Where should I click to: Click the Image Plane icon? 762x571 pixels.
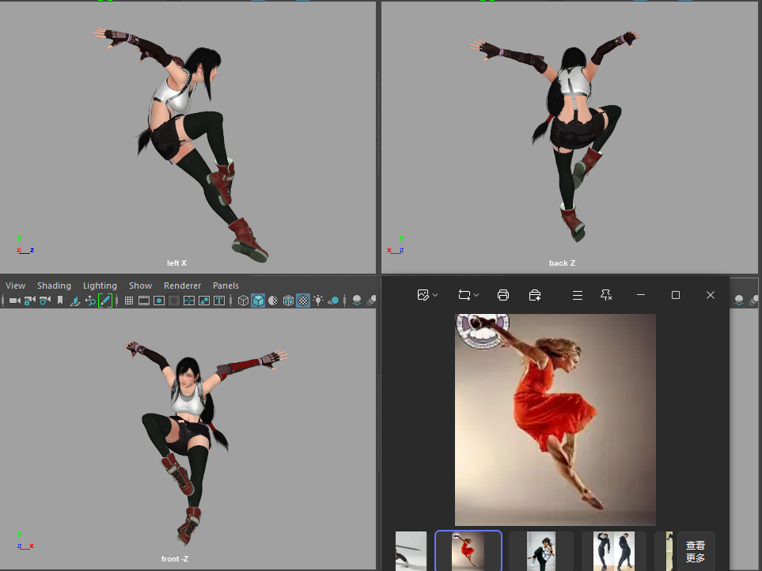pyautogui.click(x=75, y=301)
